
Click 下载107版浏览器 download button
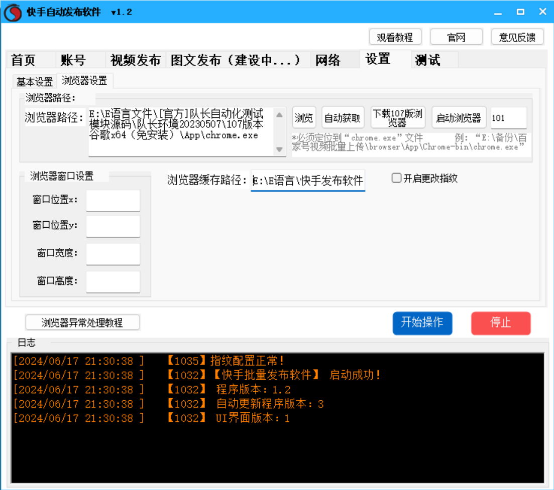tap(397, 118)
